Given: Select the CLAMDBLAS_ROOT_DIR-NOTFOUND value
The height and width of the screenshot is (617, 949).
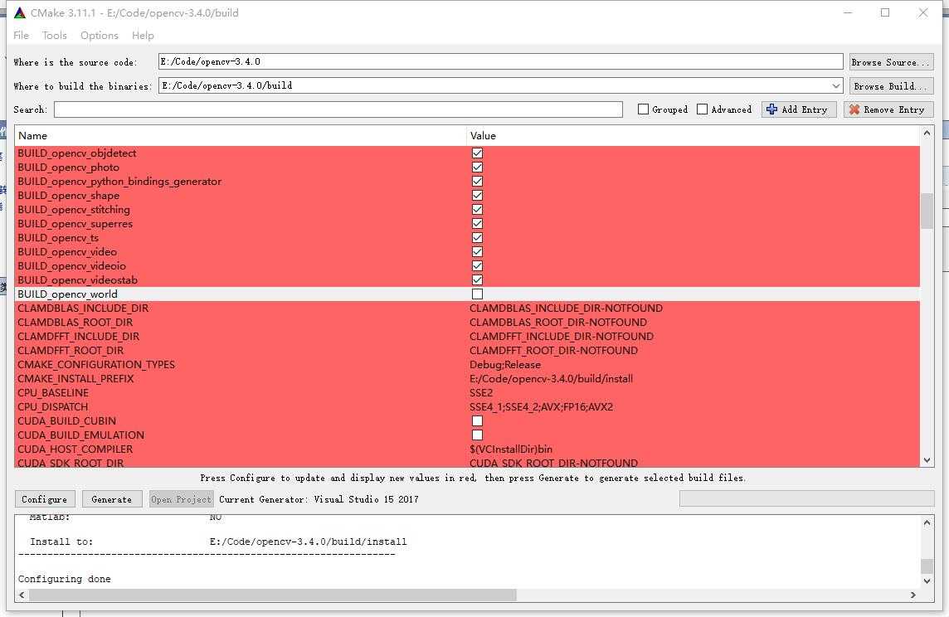Looking at the screenshot, I should [558, 323].
